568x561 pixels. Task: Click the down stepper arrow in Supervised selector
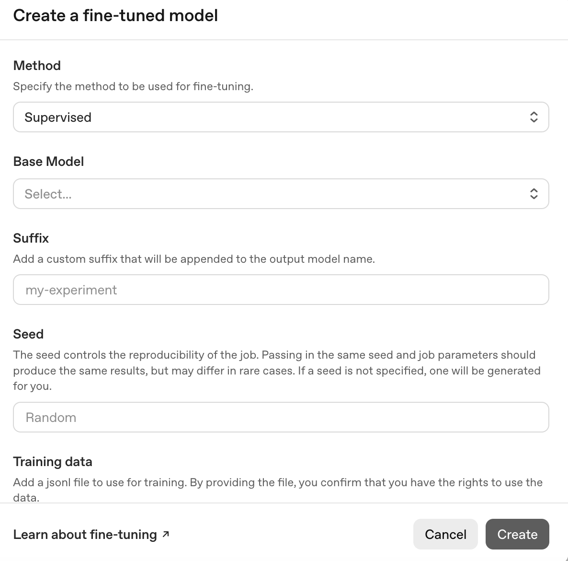tap(534, 120)
